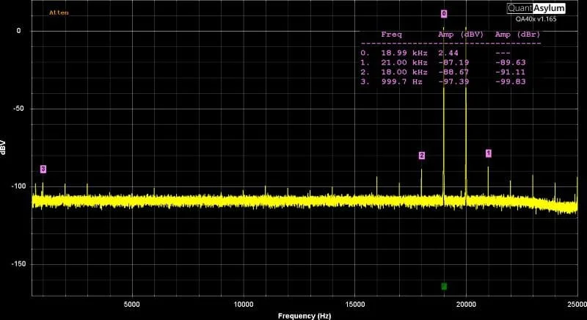Screen dimensions: 587x320
Task: Click the 15000 frequency axis label
Action: tap(354, 305)
